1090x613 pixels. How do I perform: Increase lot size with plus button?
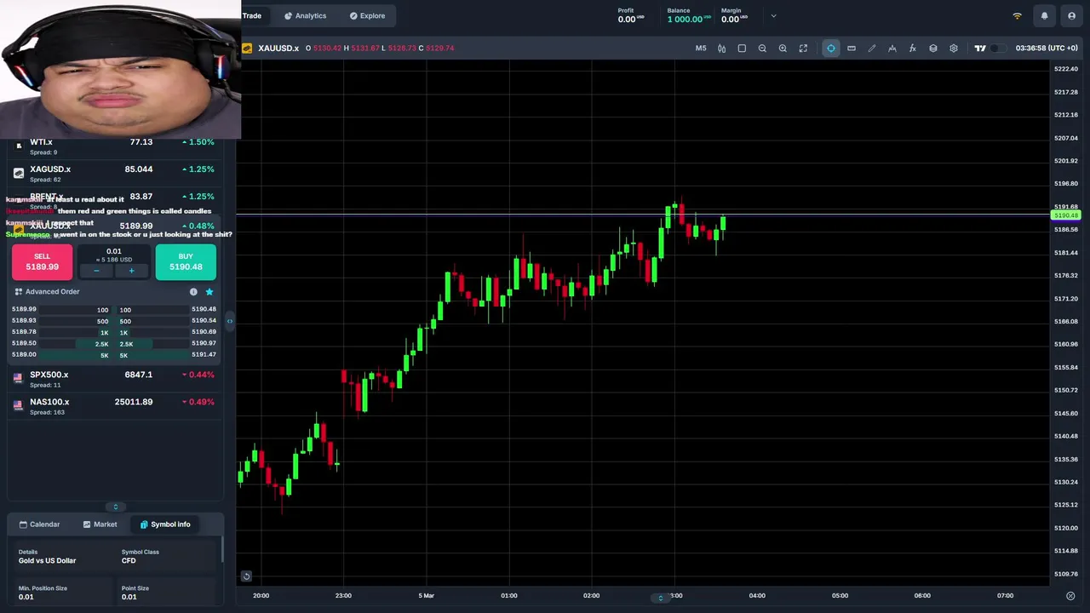click(131, 271)
